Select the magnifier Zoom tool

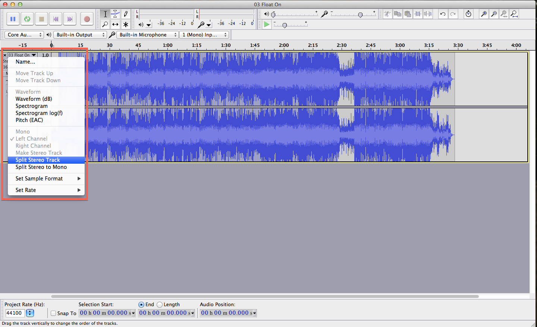pos(106,25)
